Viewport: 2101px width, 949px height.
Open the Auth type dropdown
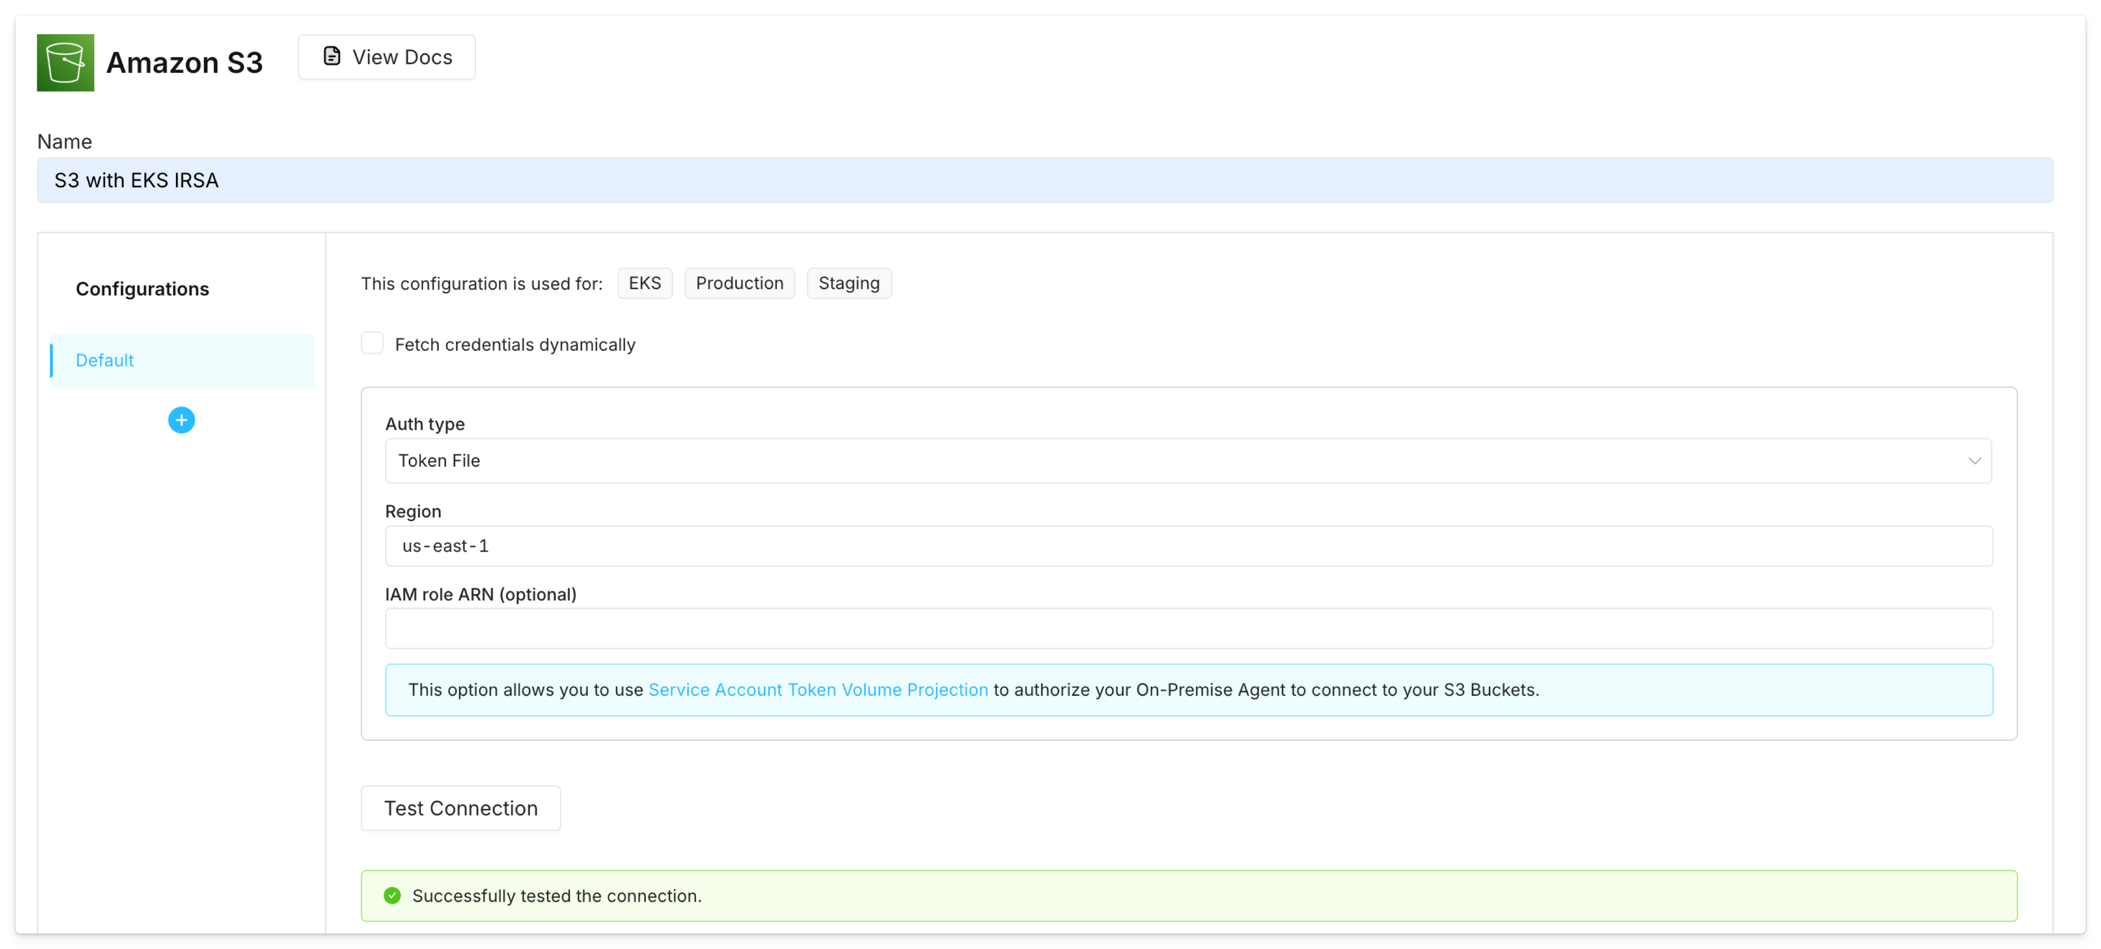click(x=1187, y=460)
